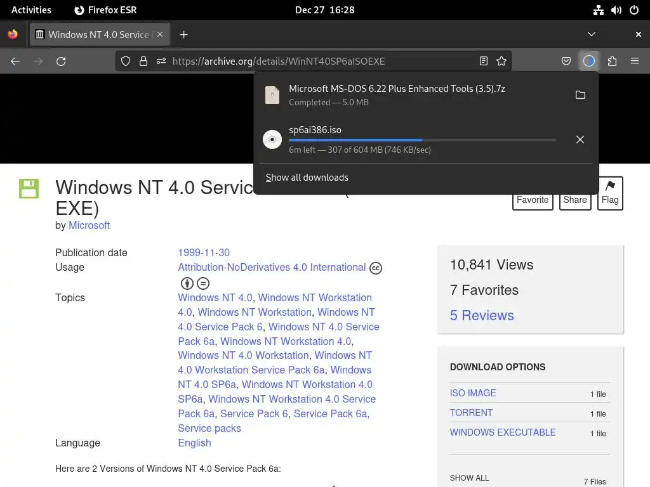Click the sp6ai386.iso disc file icon
Viewport: 650px width, 487px height.
[x=272, y=140]
